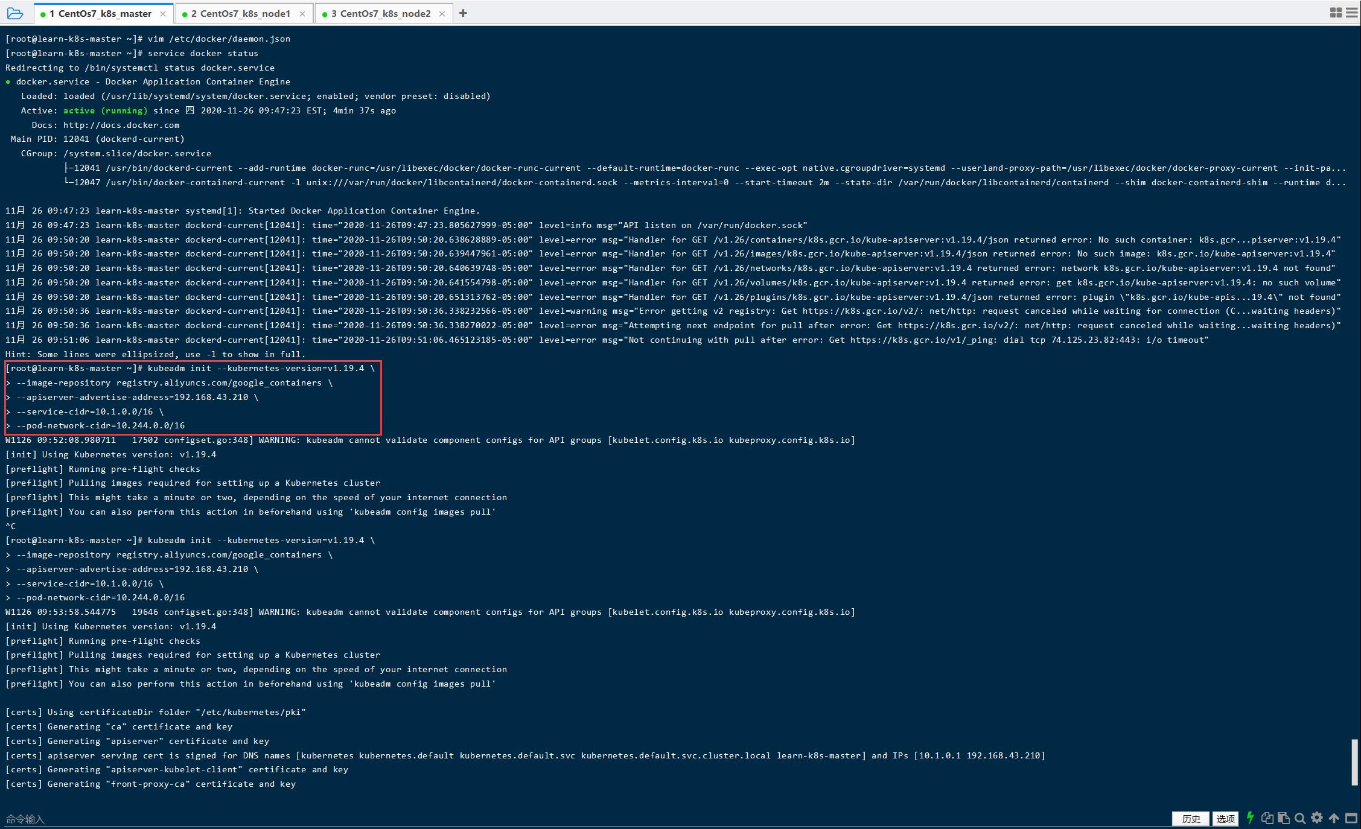Add a new session tab
Screen dimensions: 1361x829
coord(463,13)
